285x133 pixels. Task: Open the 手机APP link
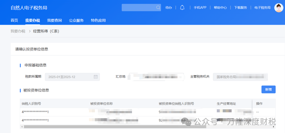200,8
